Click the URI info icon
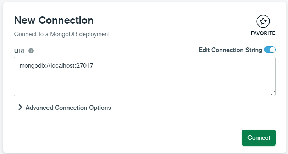288x154 pixels. click(x=31, y=51)
